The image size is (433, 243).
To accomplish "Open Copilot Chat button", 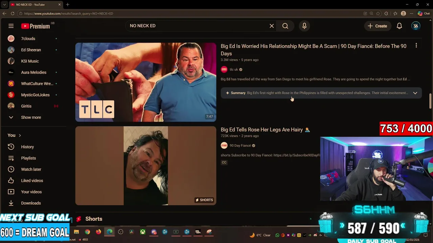I will point(424,13).
